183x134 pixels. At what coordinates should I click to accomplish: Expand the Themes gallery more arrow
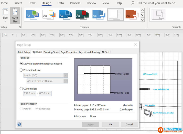click(x=143, y=20)
